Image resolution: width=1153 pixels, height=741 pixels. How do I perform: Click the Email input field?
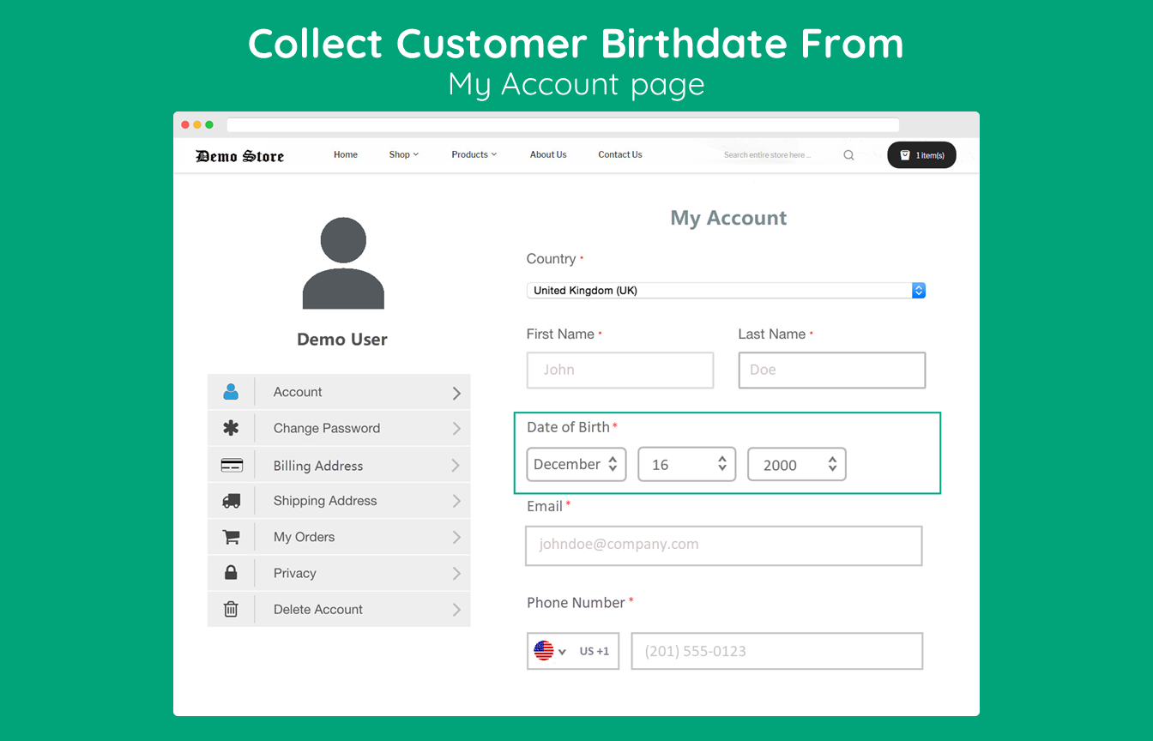(x=723, y=545)
